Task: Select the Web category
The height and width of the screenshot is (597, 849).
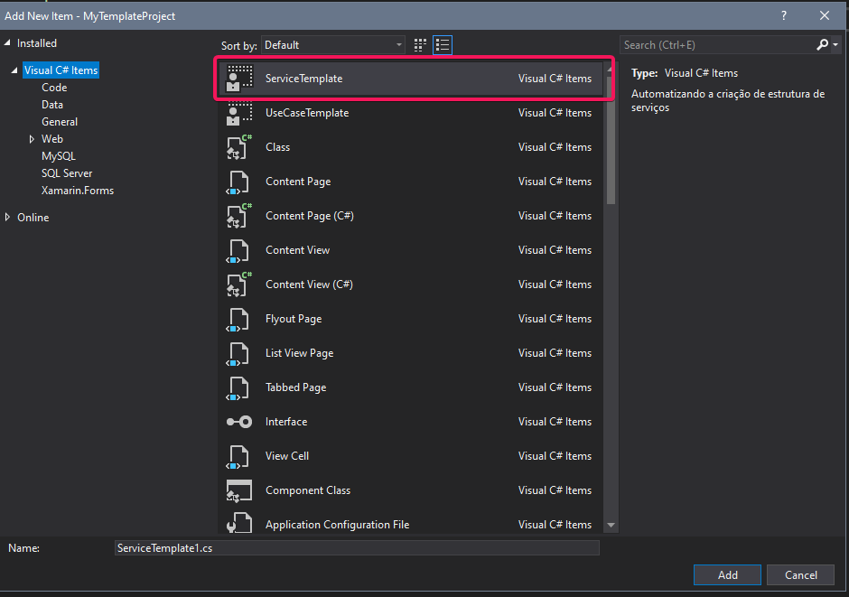Action: click(52, 139)
